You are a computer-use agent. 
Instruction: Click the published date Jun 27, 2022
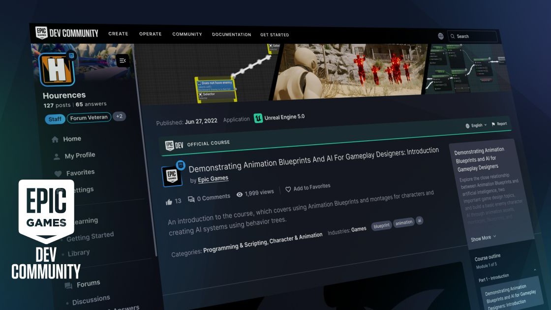click(201, 121)
